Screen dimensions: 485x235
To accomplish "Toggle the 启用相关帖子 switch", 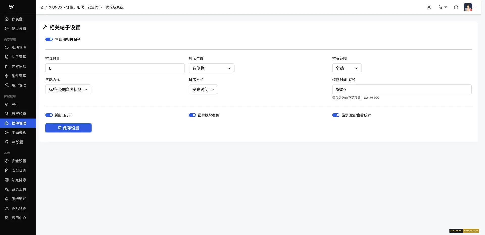I will point(49,39).
